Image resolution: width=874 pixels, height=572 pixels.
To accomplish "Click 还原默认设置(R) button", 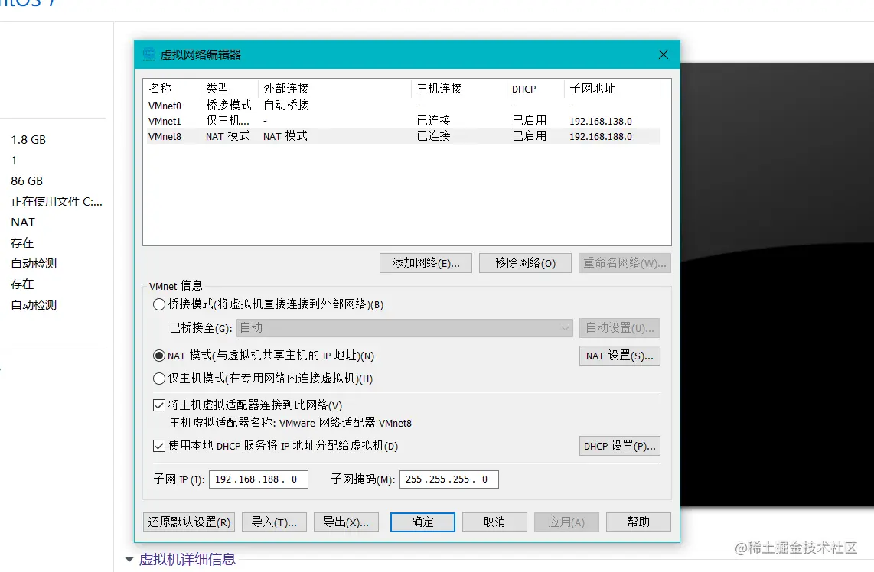I will pos(188,522).
